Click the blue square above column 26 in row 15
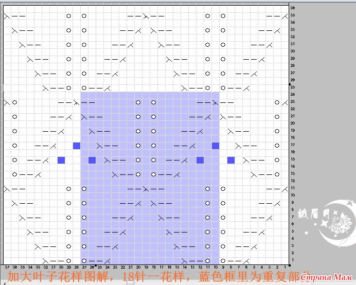This screenshot has height=285, width=356. coord(92,160)
